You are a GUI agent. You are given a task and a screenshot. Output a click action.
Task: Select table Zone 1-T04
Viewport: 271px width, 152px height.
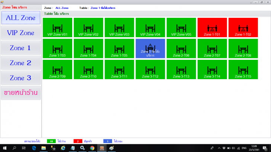[x=88, y=48]
